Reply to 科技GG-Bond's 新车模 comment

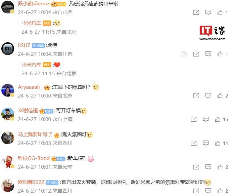(208, 167)
